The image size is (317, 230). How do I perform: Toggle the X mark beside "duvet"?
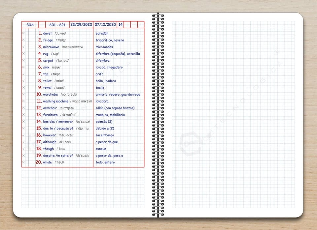[x=23, y=33]
